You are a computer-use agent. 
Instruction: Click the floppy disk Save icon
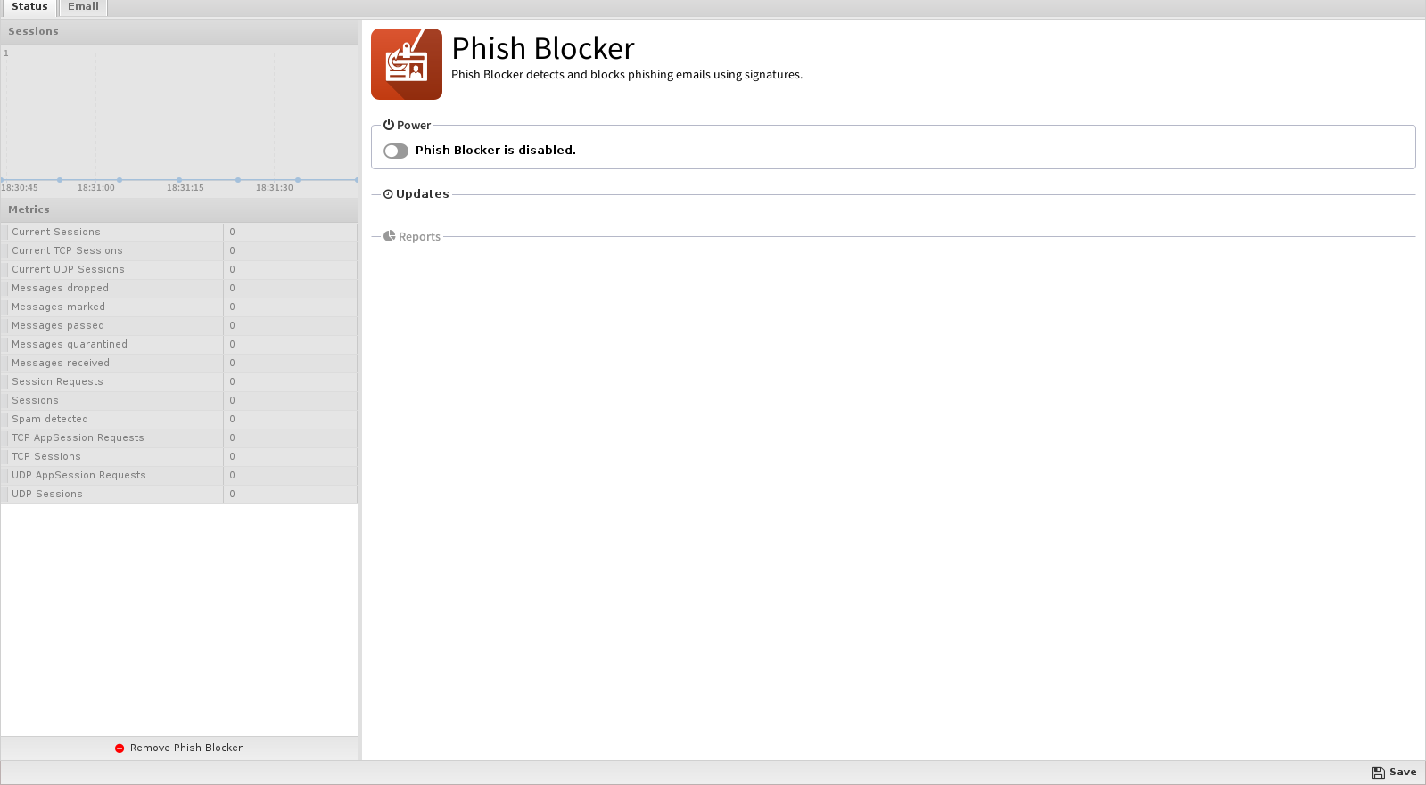[x=1378, y=773]
